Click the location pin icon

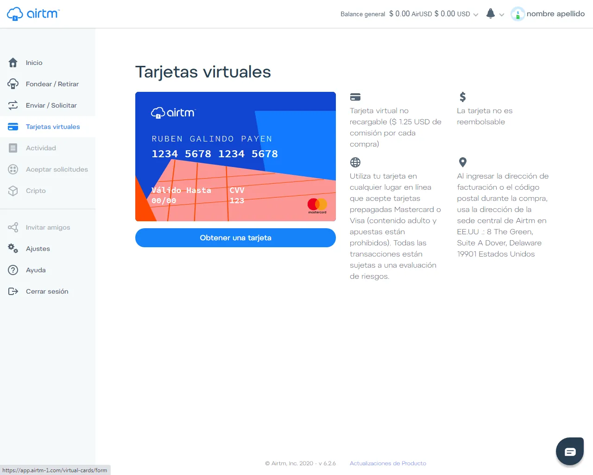click(462, 162)
